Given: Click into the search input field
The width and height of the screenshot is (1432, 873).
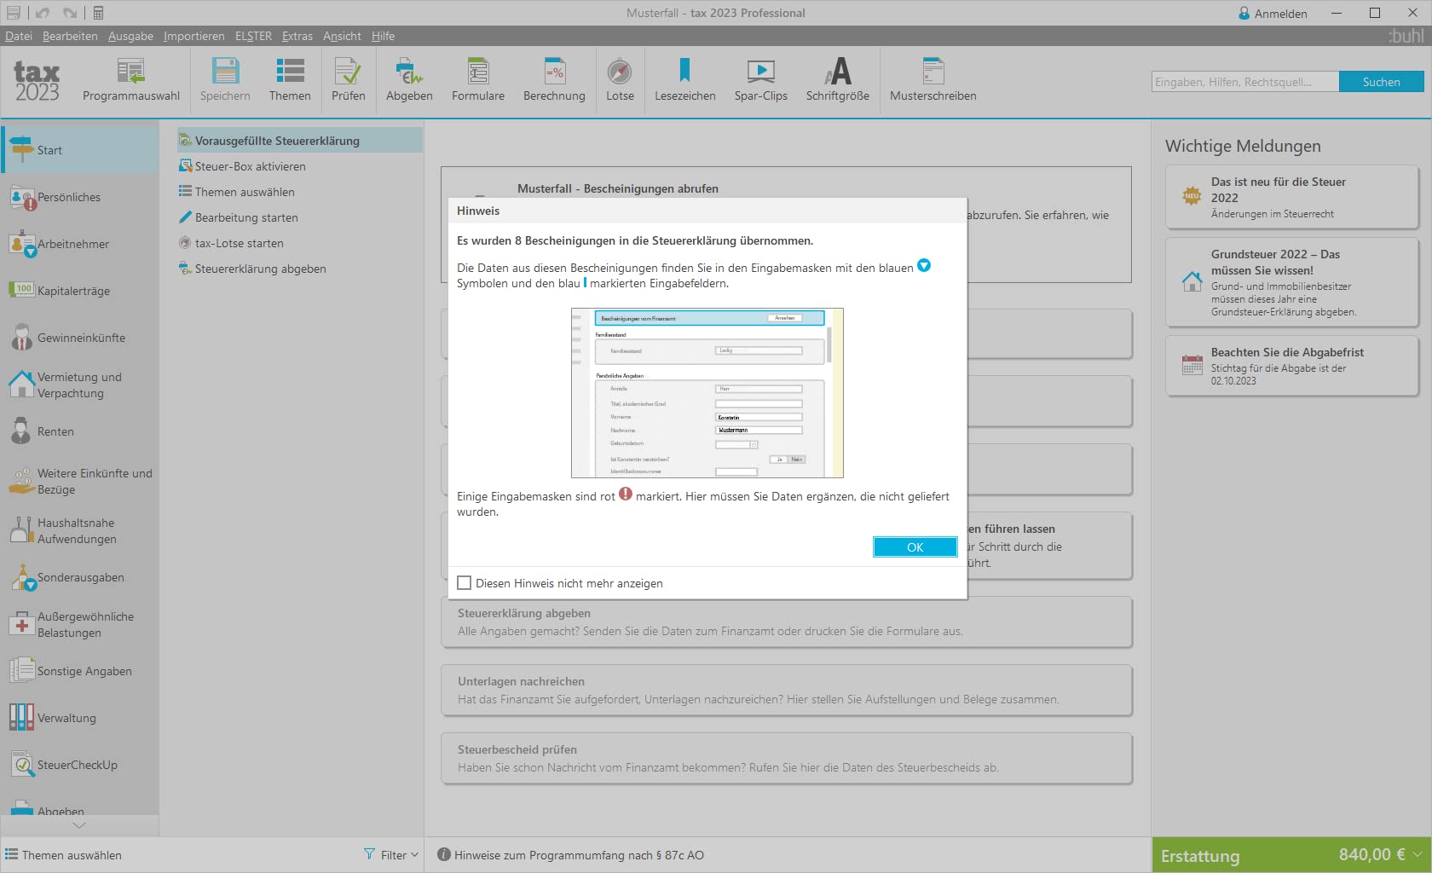Looking at the screenshot, I should pos(1245,82).
